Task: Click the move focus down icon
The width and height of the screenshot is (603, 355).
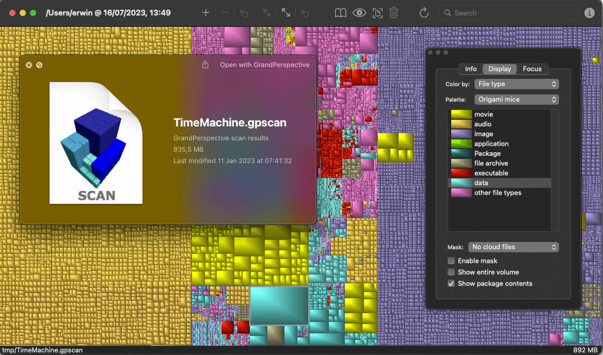Action: coord(267,13)
